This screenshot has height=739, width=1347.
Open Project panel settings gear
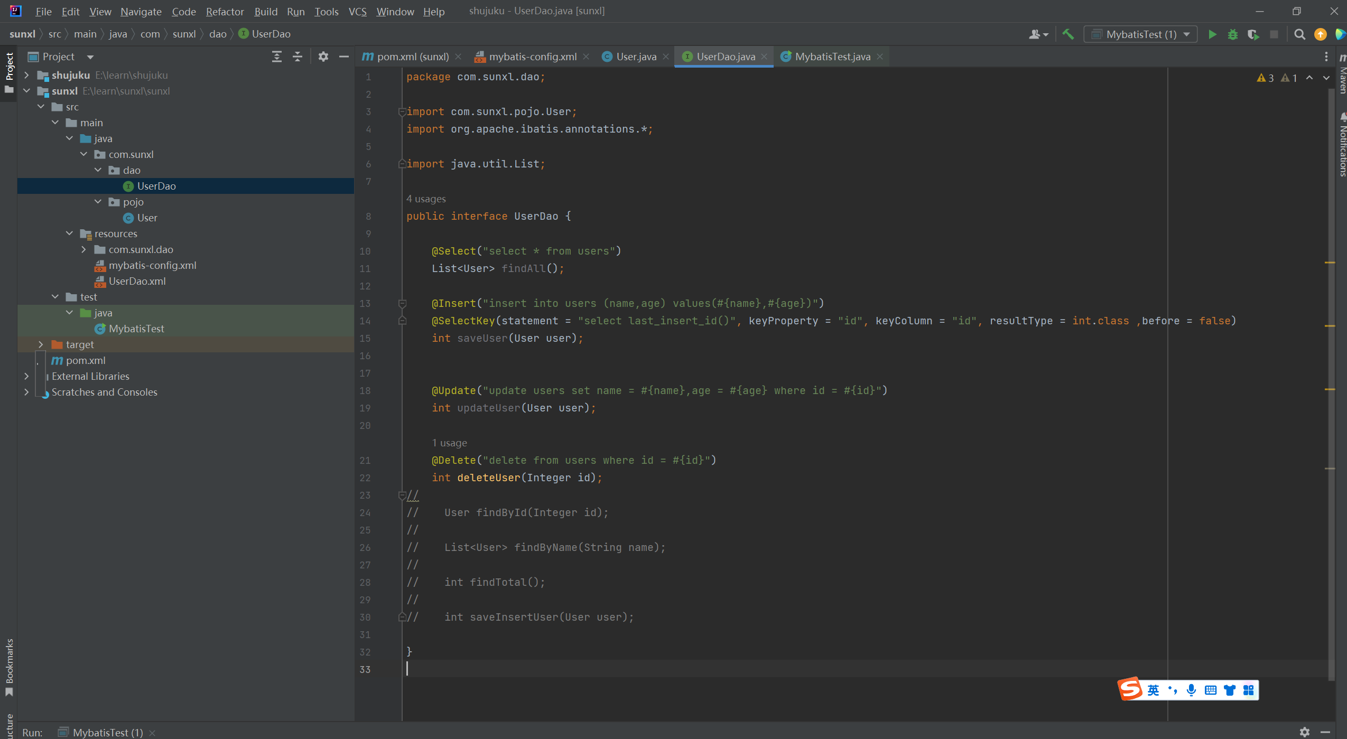(323, 57)
